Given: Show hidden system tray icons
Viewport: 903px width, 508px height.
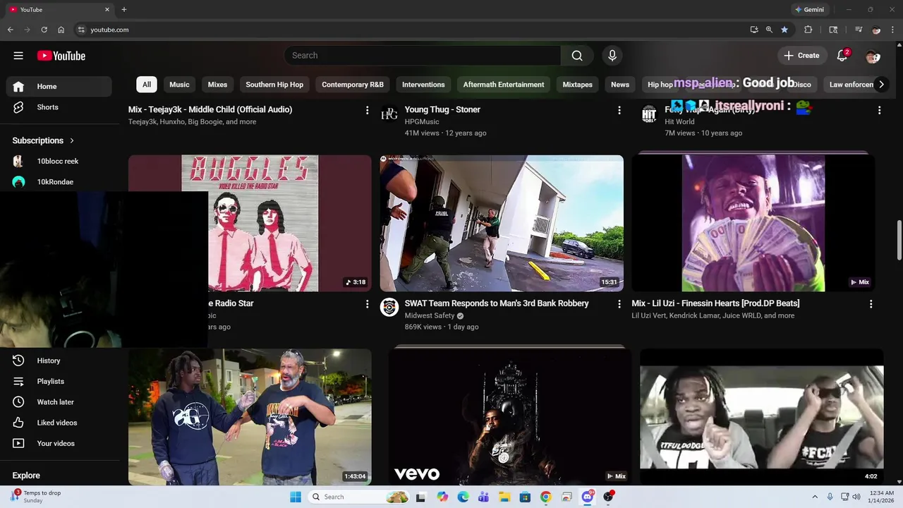Looking at the screenshot, I should click(x=815, y=497).
